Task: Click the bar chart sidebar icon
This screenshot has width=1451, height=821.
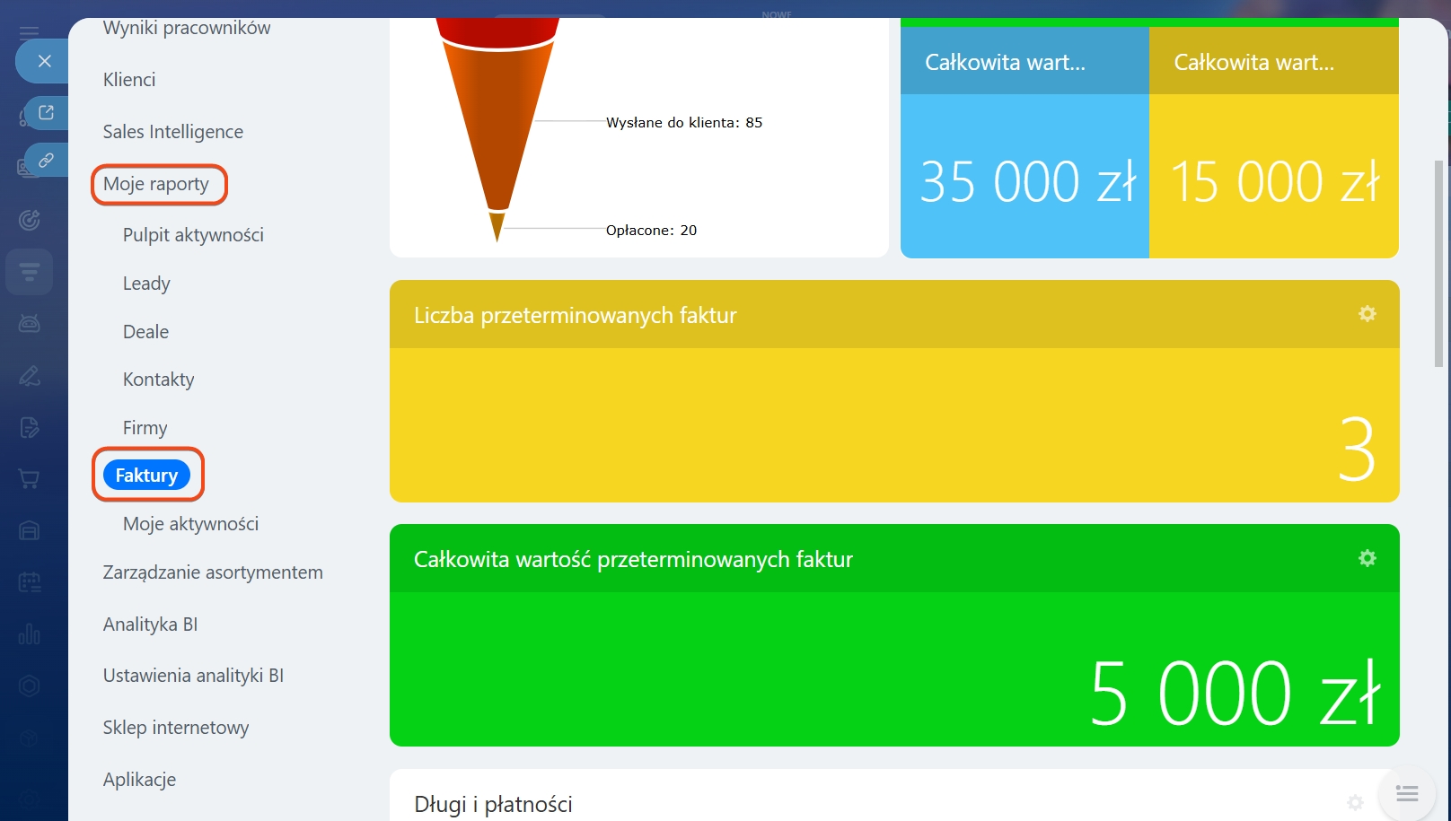Action: coord(29,634)
